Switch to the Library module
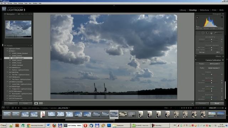228x128 pixels. point(183,10)
